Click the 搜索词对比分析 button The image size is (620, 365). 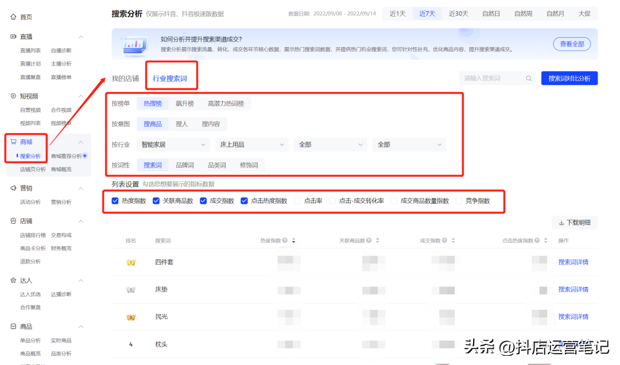point(569,78)
